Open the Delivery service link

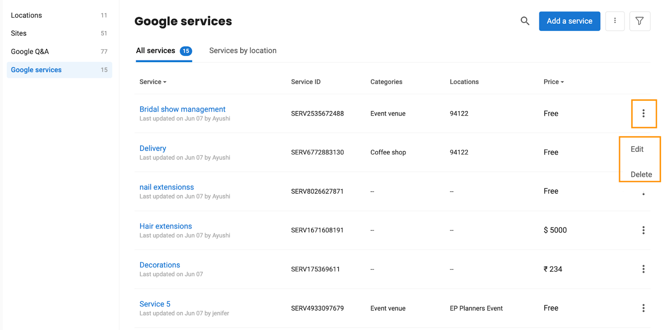click(x=153, y=148)
